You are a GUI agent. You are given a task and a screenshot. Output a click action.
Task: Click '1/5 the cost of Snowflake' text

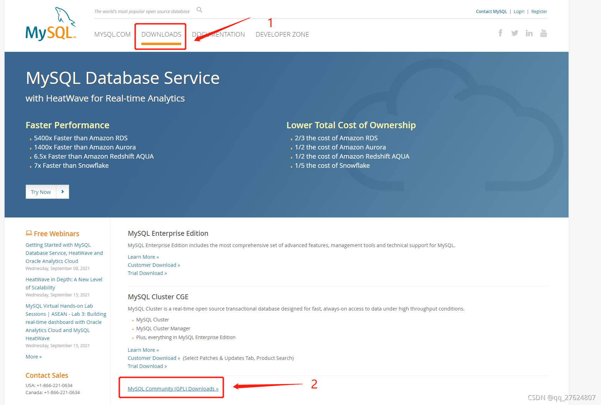(x=332, y=166)
